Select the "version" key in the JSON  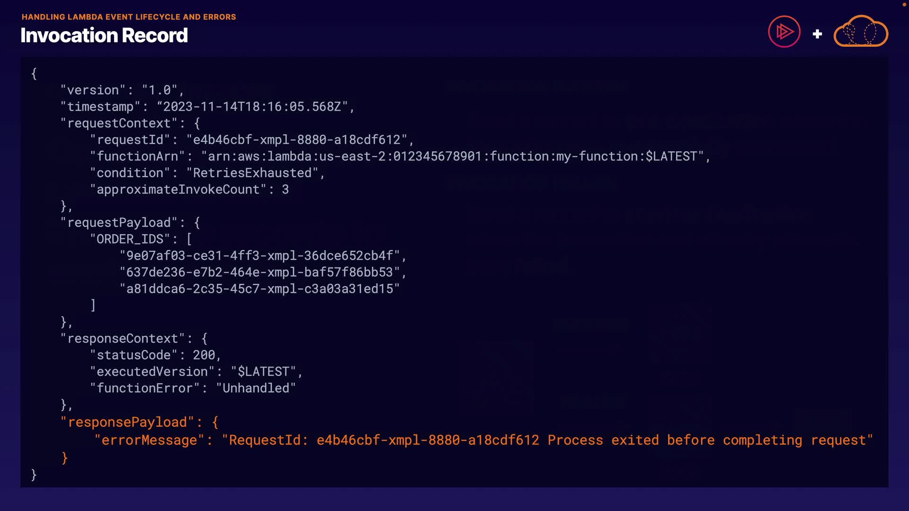coord(93,90)
